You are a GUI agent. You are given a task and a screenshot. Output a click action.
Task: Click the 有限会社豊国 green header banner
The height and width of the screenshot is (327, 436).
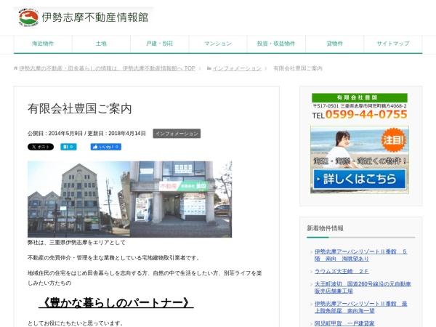[360, 97]
